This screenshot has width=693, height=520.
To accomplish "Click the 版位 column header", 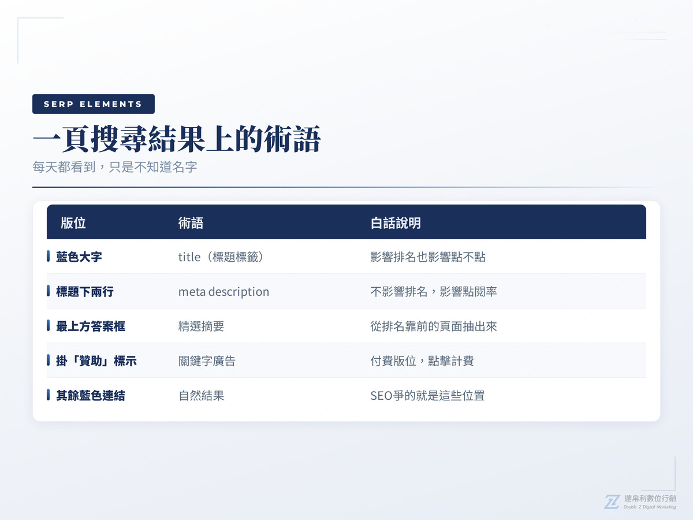I will [x=73, y=222].
